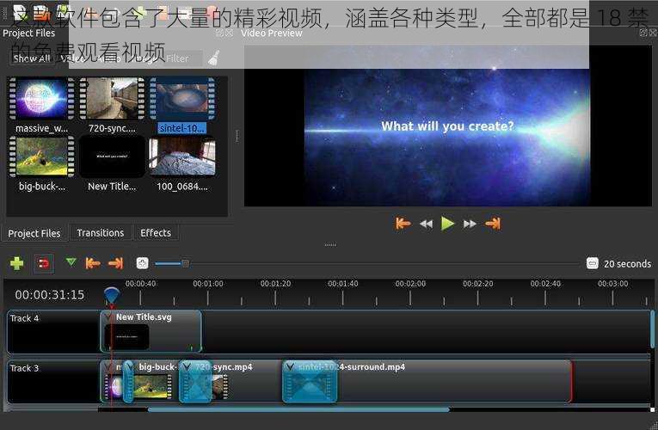This screenshot has height=430, width=658.
Task: Click the 00:00:31:15 timecode display
Action: click(x=50, y=295)
